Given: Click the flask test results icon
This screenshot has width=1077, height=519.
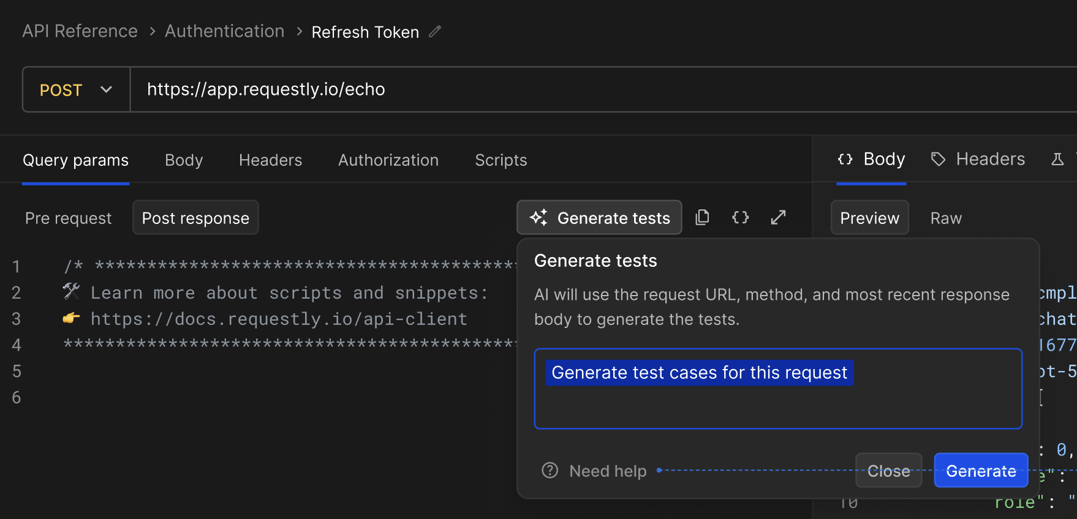Looking at the screenshot, I should coord(1057,160).
